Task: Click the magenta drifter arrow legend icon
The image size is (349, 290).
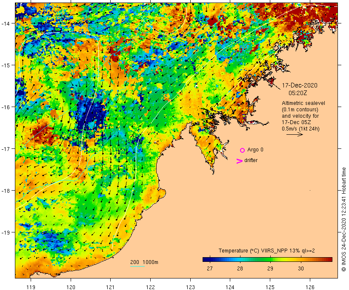Action: 240,161
